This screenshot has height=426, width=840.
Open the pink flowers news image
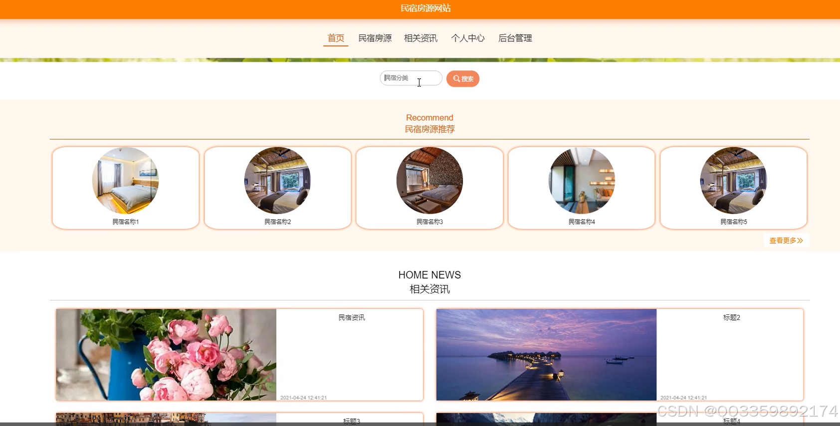(x=166, y=355)
